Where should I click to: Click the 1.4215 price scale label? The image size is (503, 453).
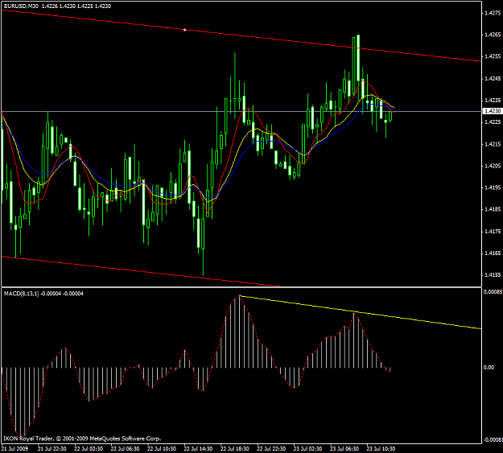(x=493, y=144)
